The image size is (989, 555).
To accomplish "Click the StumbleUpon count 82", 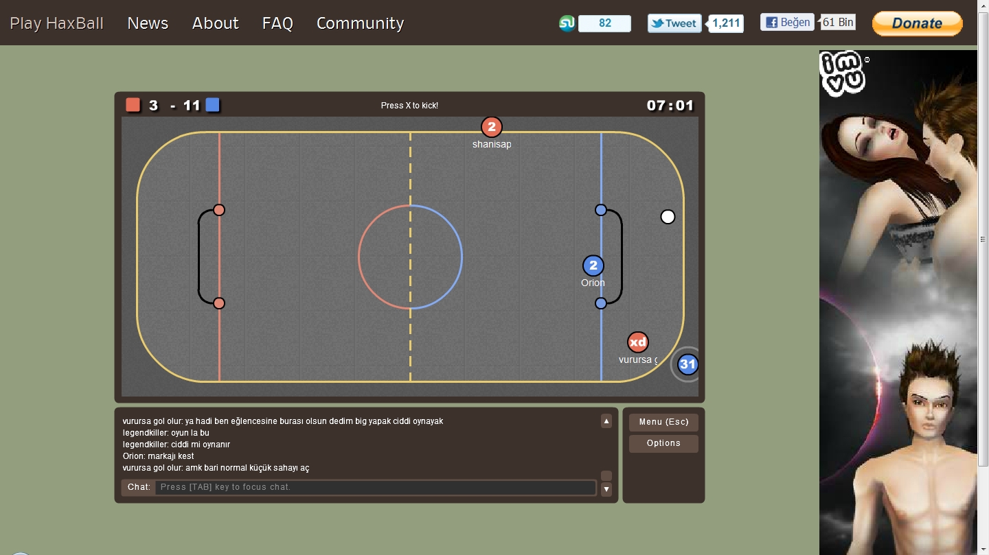I will [604, 23].
